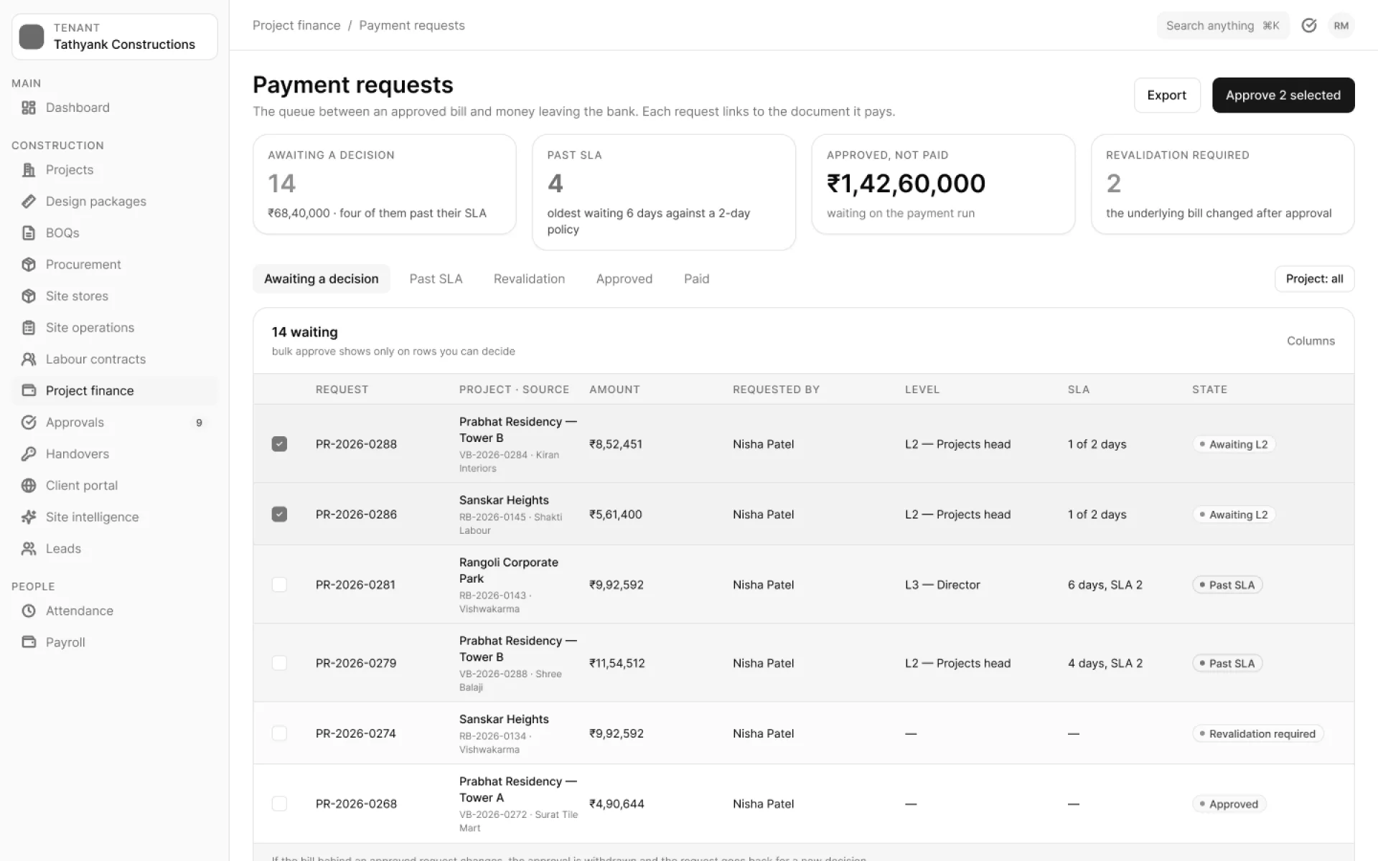Click the Procurement box icon
This screenshot has height=861, width=1378.
point(29,265)
